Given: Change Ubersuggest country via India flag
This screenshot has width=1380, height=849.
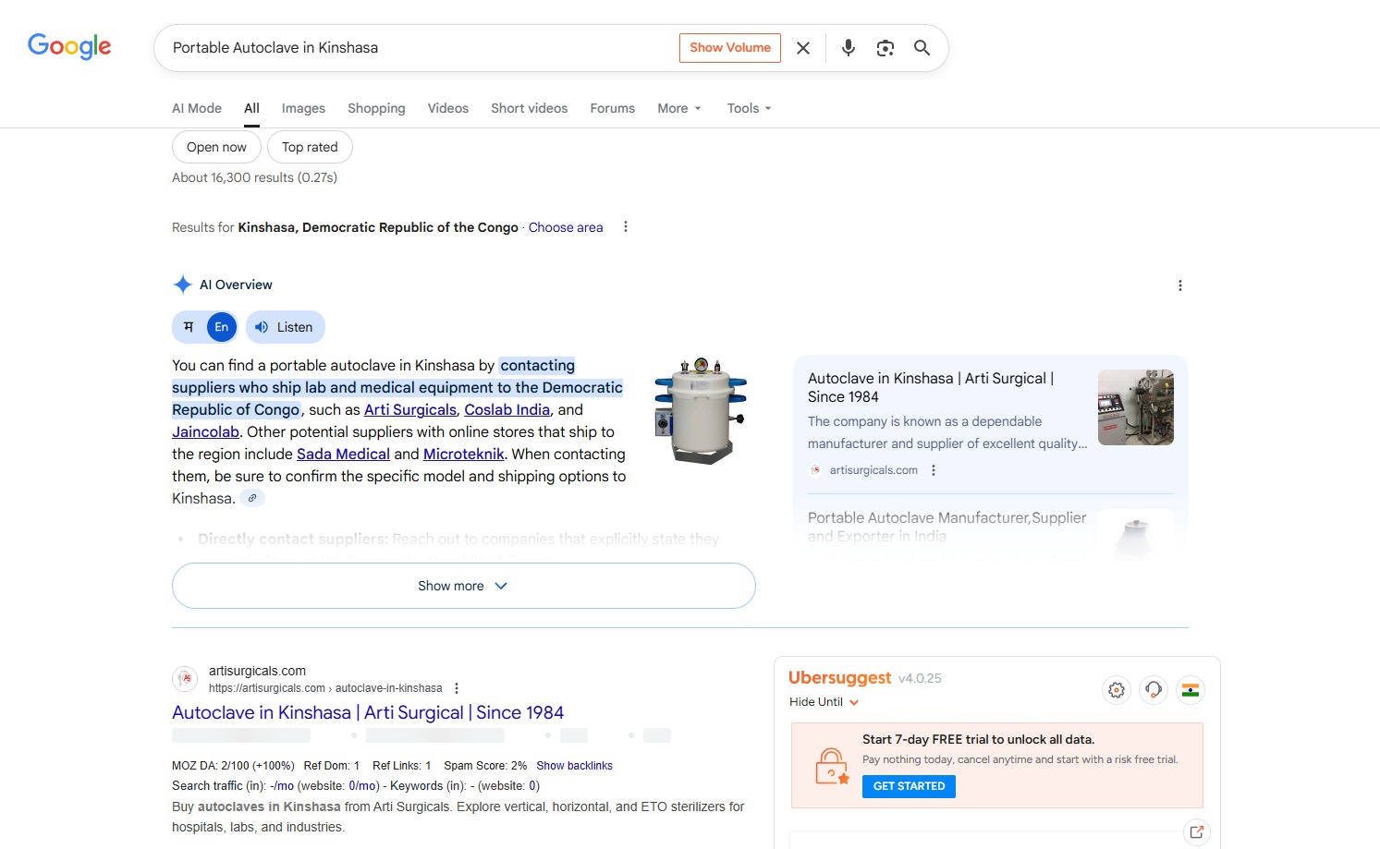Looking at the screenshot, I should pyautogui.click(x=1191, y=690).
